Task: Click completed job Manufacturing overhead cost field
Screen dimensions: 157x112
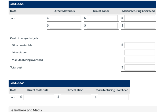Action: point(140,60)
